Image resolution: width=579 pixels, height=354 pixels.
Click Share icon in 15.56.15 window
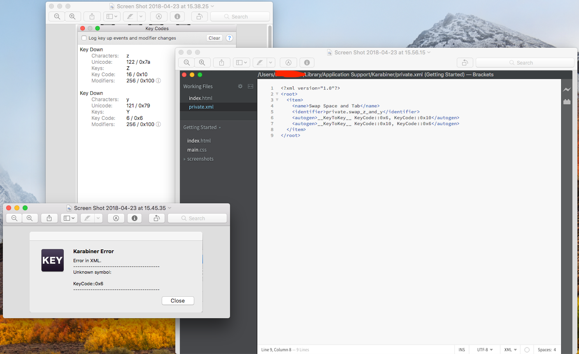221,63
